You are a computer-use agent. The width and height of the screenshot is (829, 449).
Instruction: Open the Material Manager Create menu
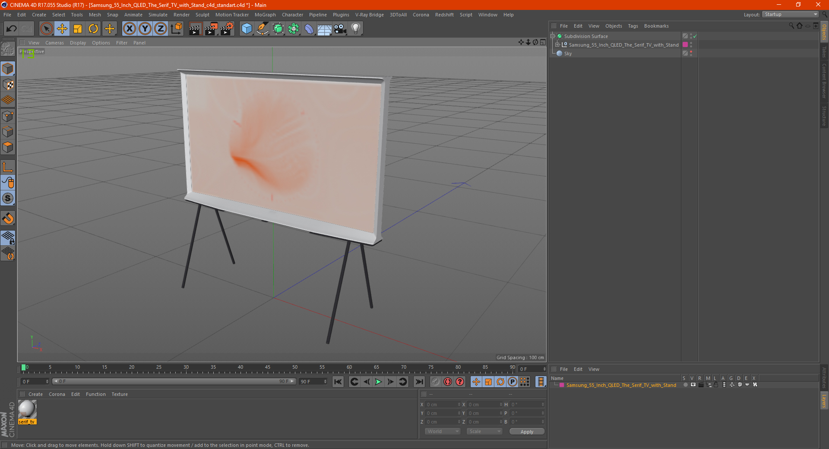[35, 394]
